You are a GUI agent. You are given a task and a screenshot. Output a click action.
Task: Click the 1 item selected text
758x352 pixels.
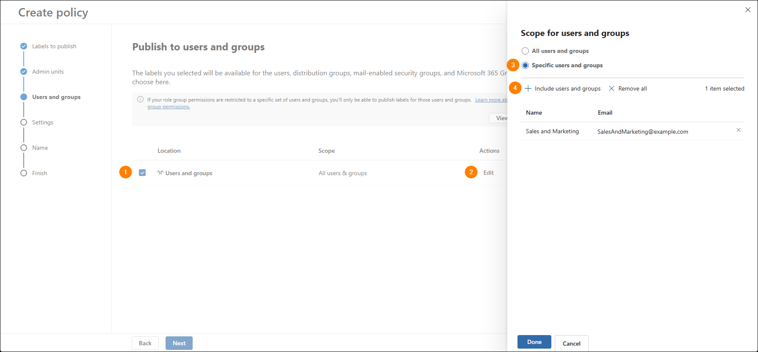point(725,88)
